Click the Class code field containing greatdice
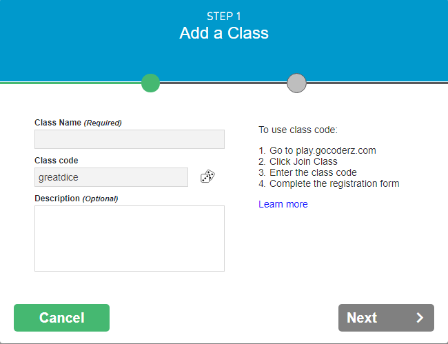 pyautogui.click(x=111, y=177)
